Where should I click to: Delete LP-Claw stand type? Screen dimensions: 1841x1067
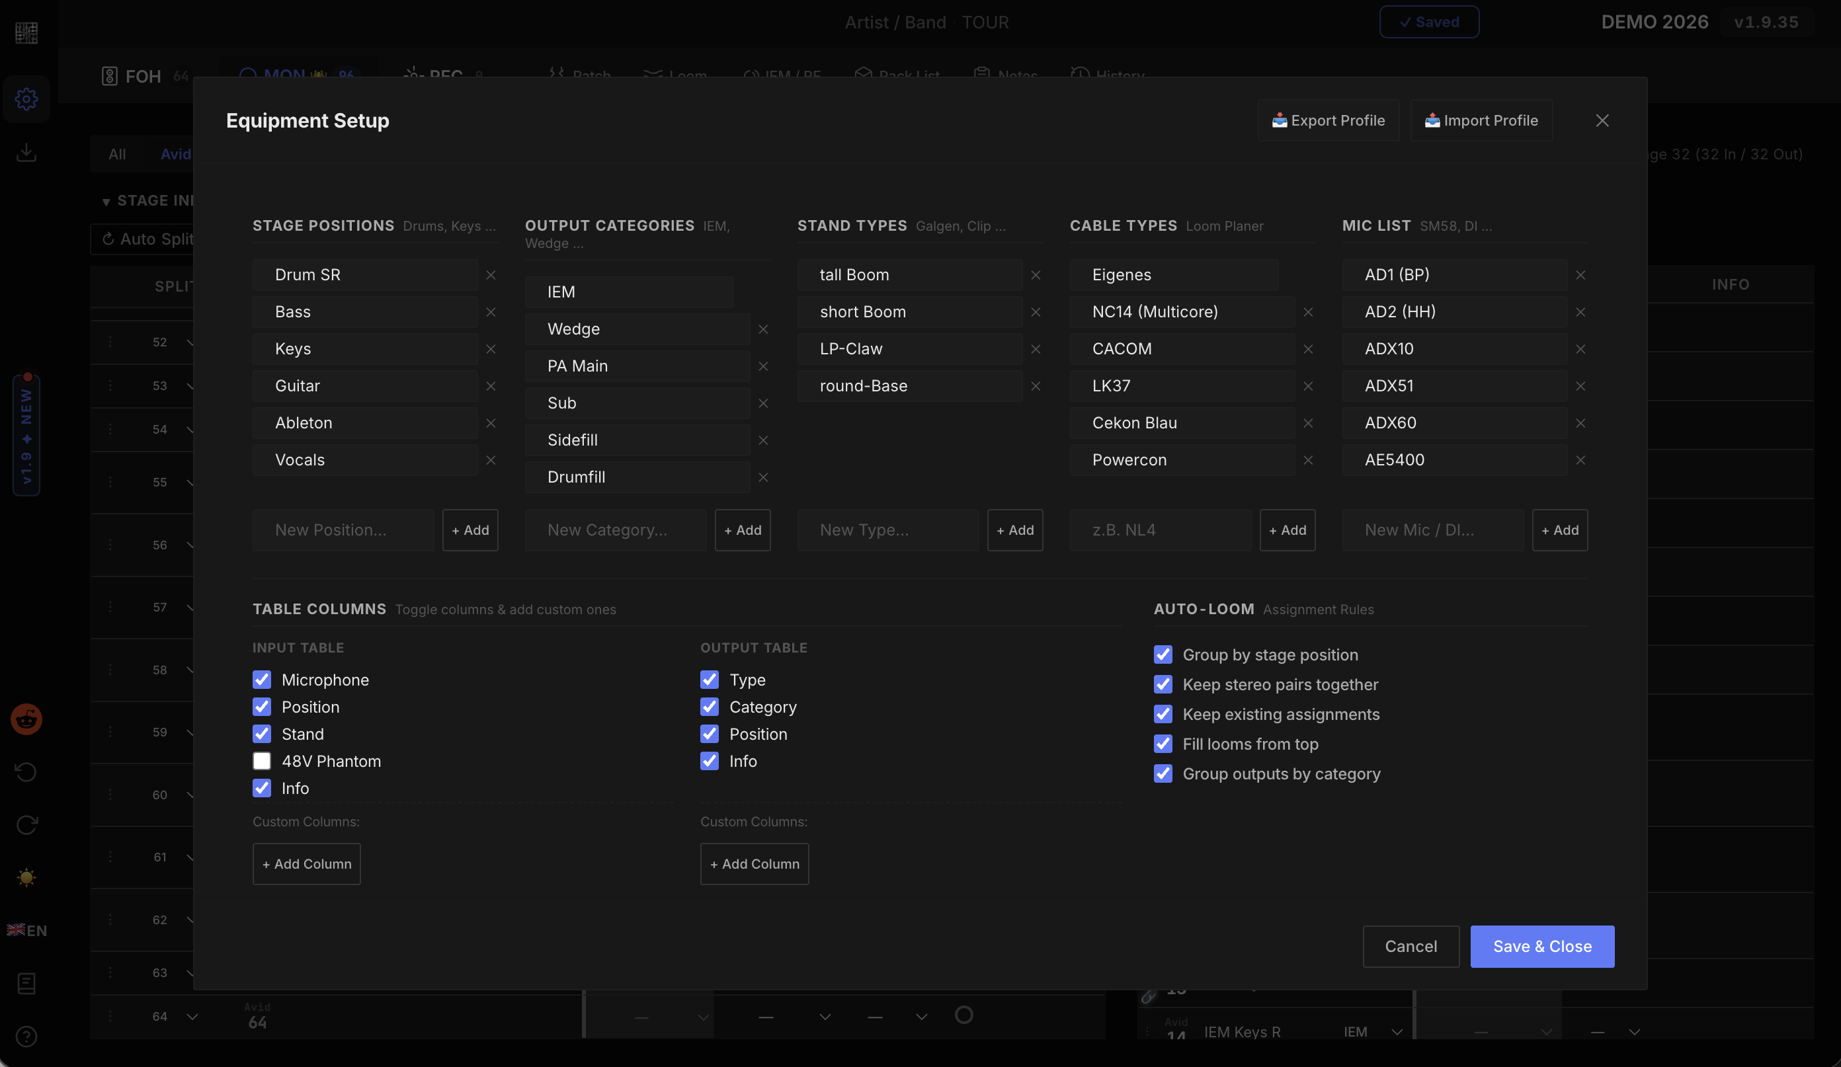point(1036,349)
